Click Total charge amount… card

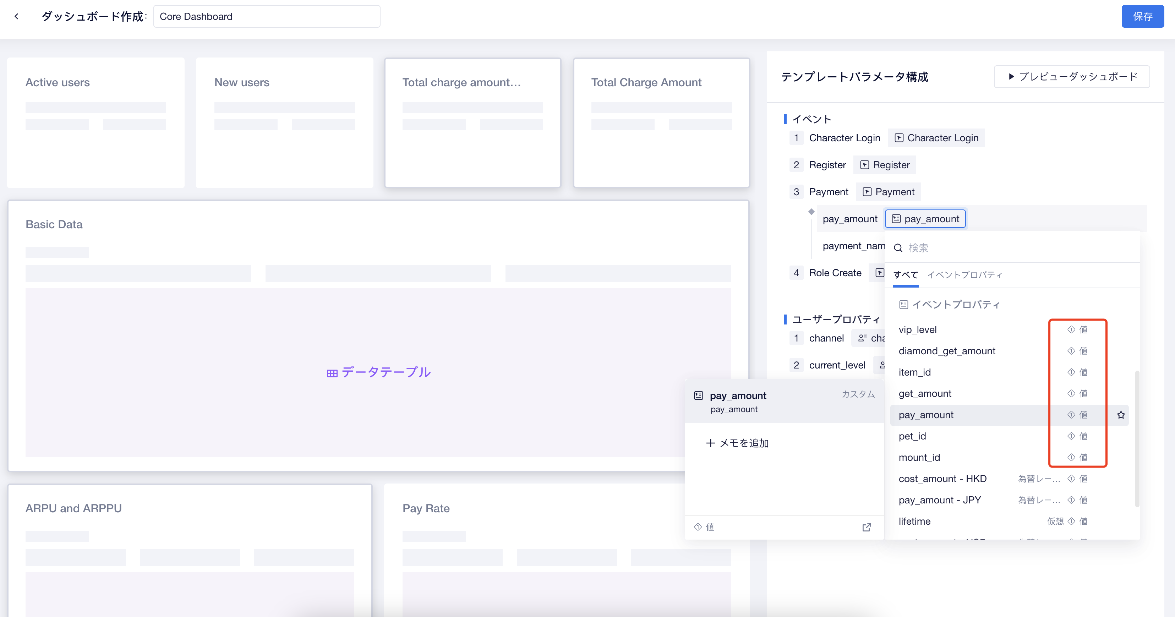[x=472, y=123]
